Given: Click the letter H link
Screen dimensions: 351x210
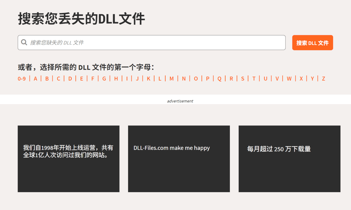Looking at the screenshot, I should tap(116, 78).
